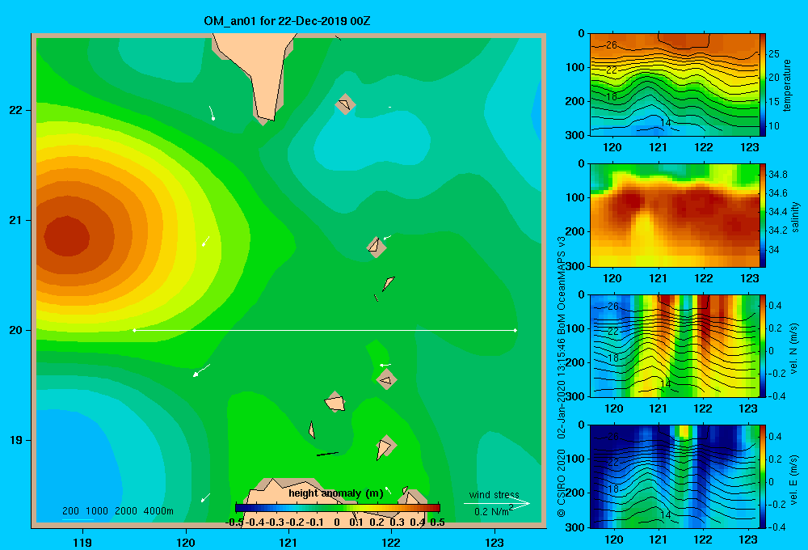Click longitude label 120 under the main map
This screenshot has width=808, height=550.
(186, 542)
